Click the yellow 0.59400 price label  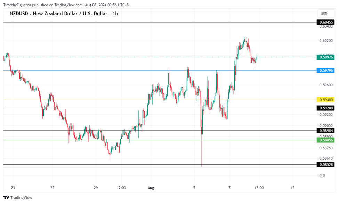point(325,100)
